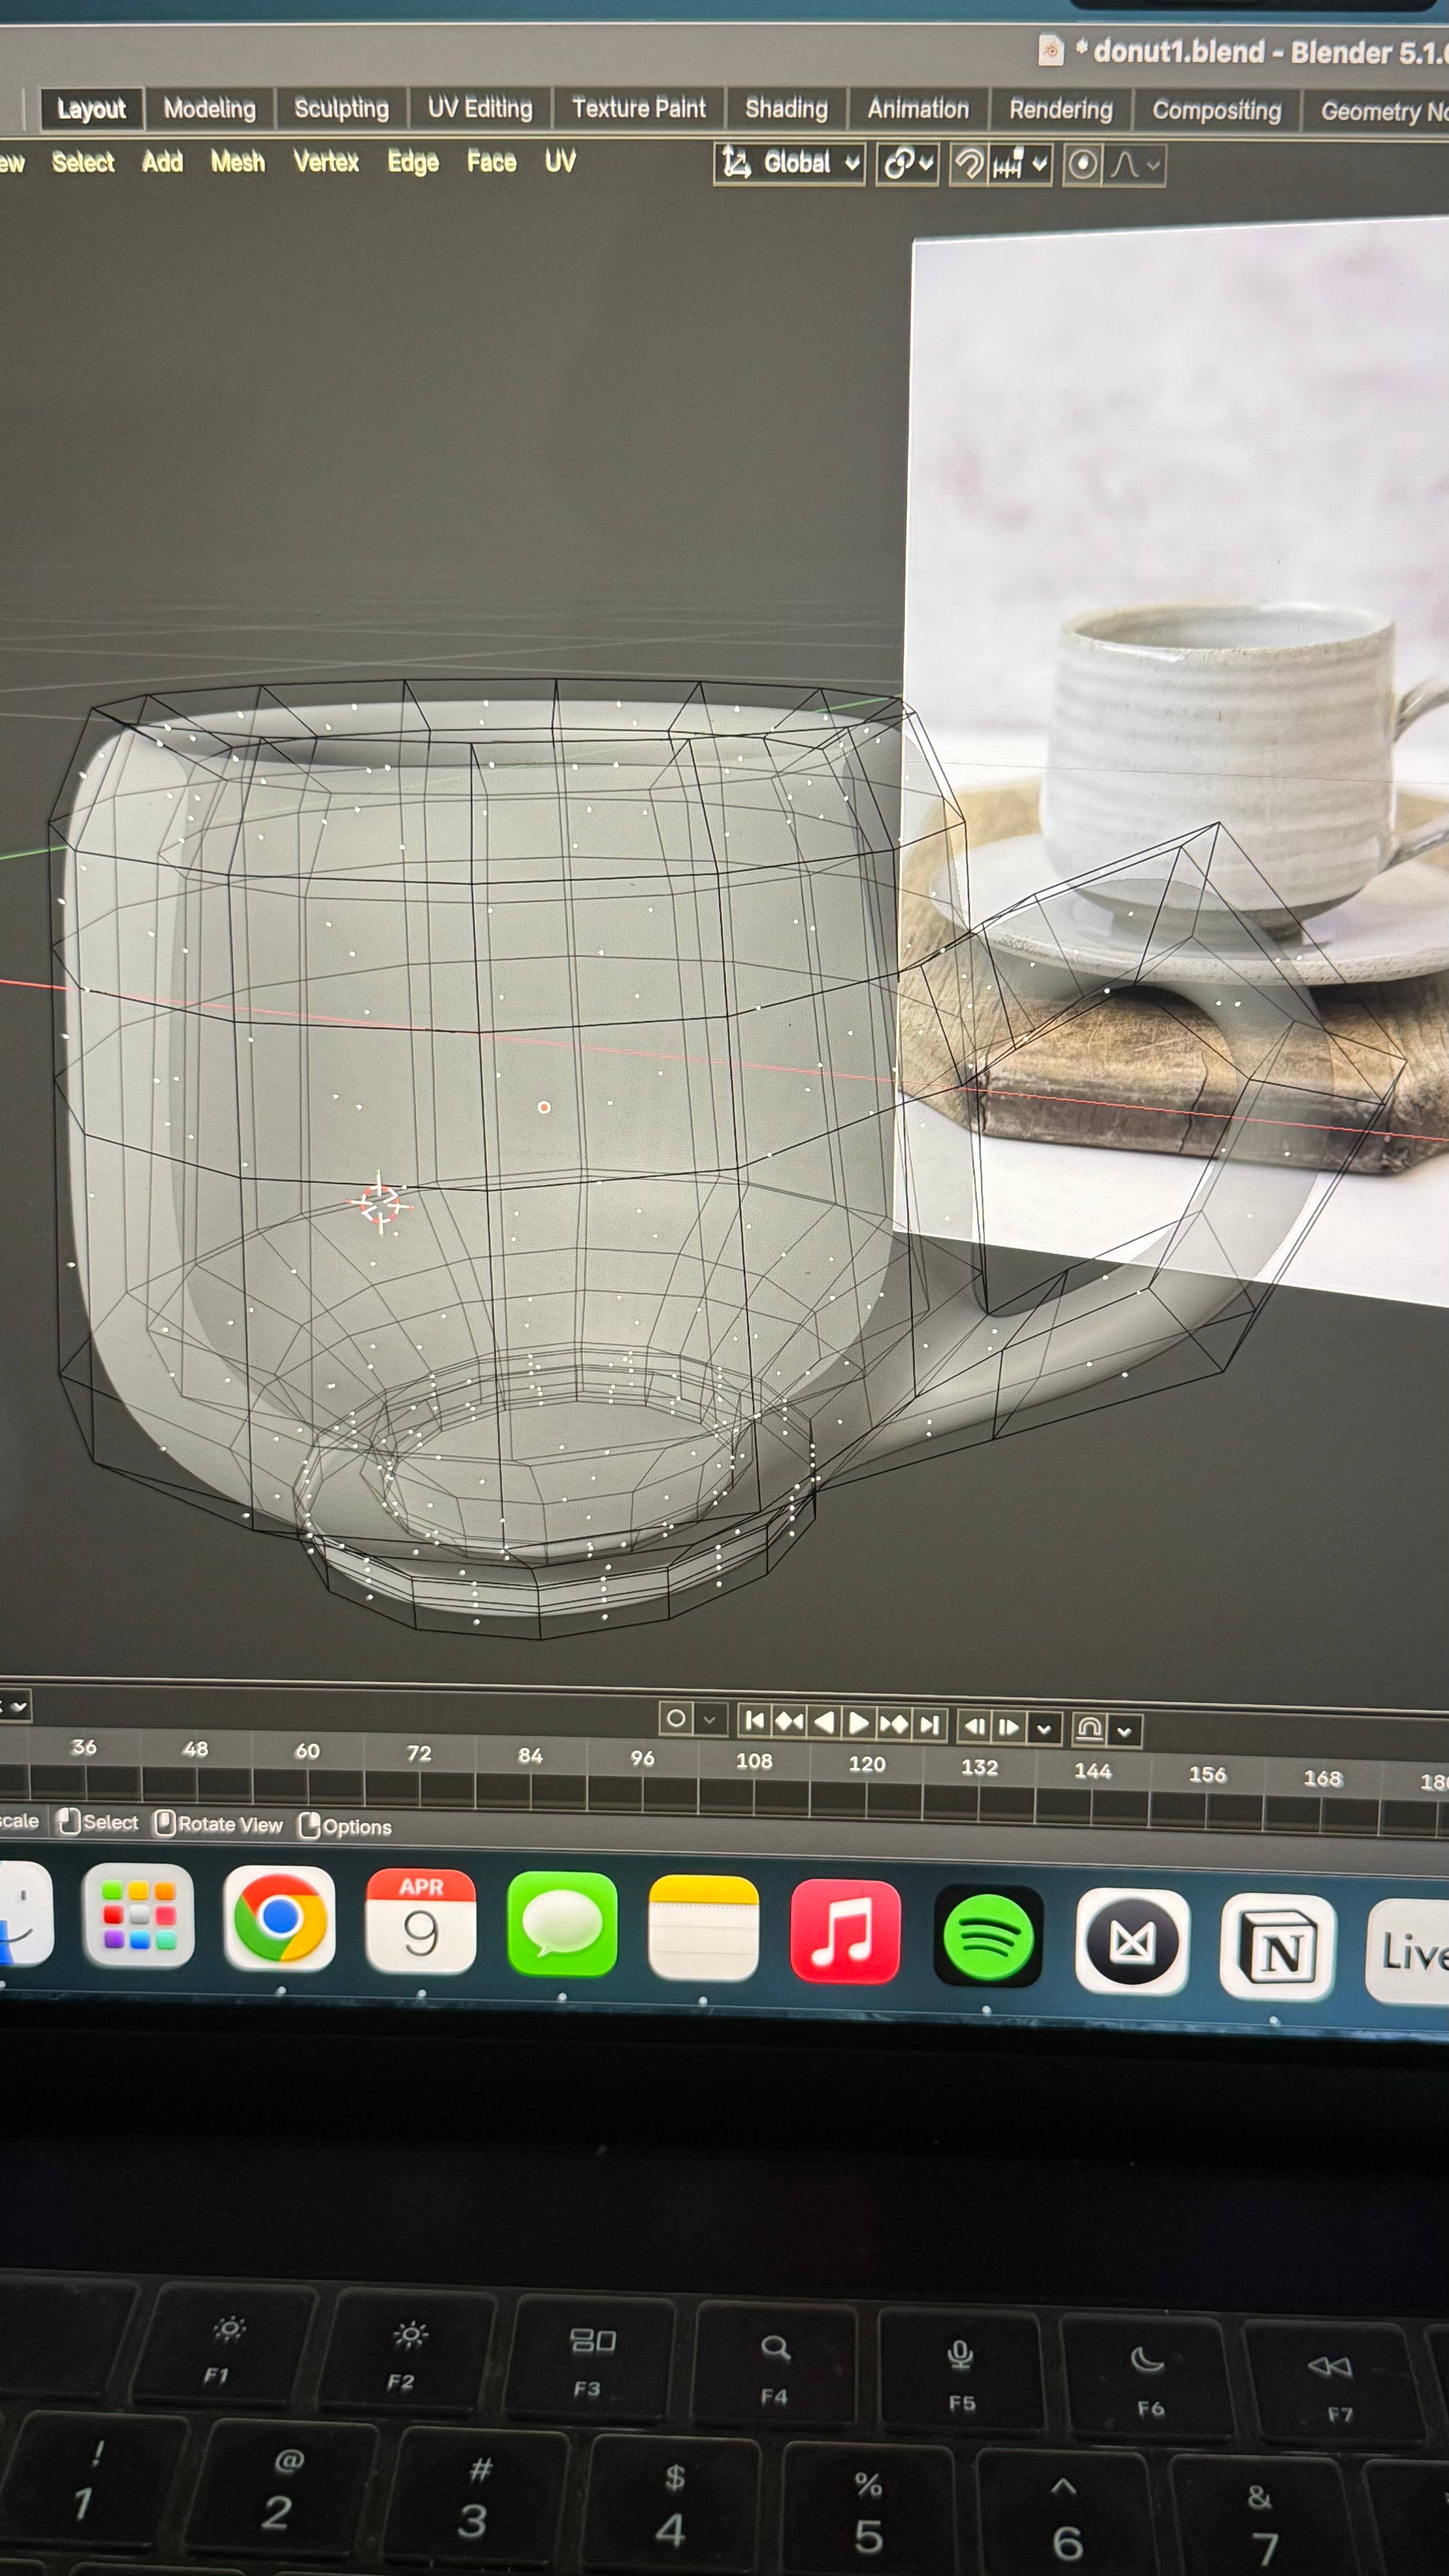Open the Select menu in viewport header
Viewport: 1449px width, 2576px height.
[x=83, y=162]
